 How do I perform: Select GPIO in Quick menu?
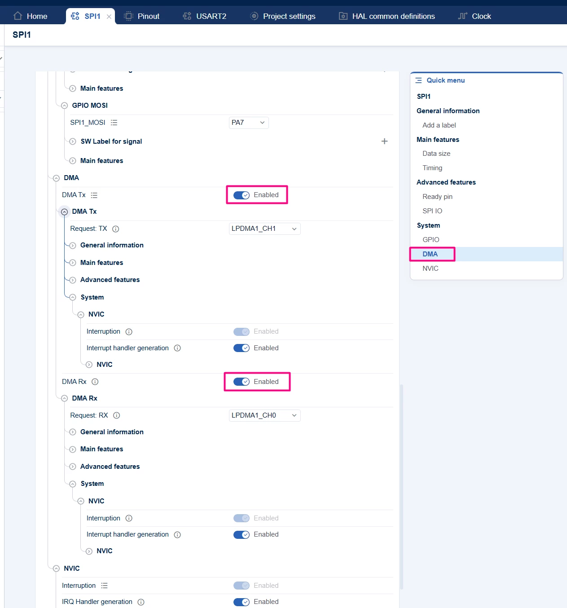[431, 240]
